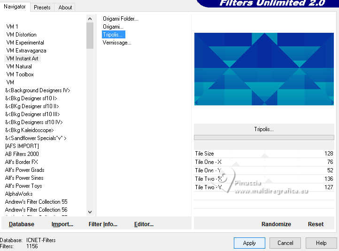Apply the Tripolis filter
Viewport: 339px width, 251px height.
[249, 243]
